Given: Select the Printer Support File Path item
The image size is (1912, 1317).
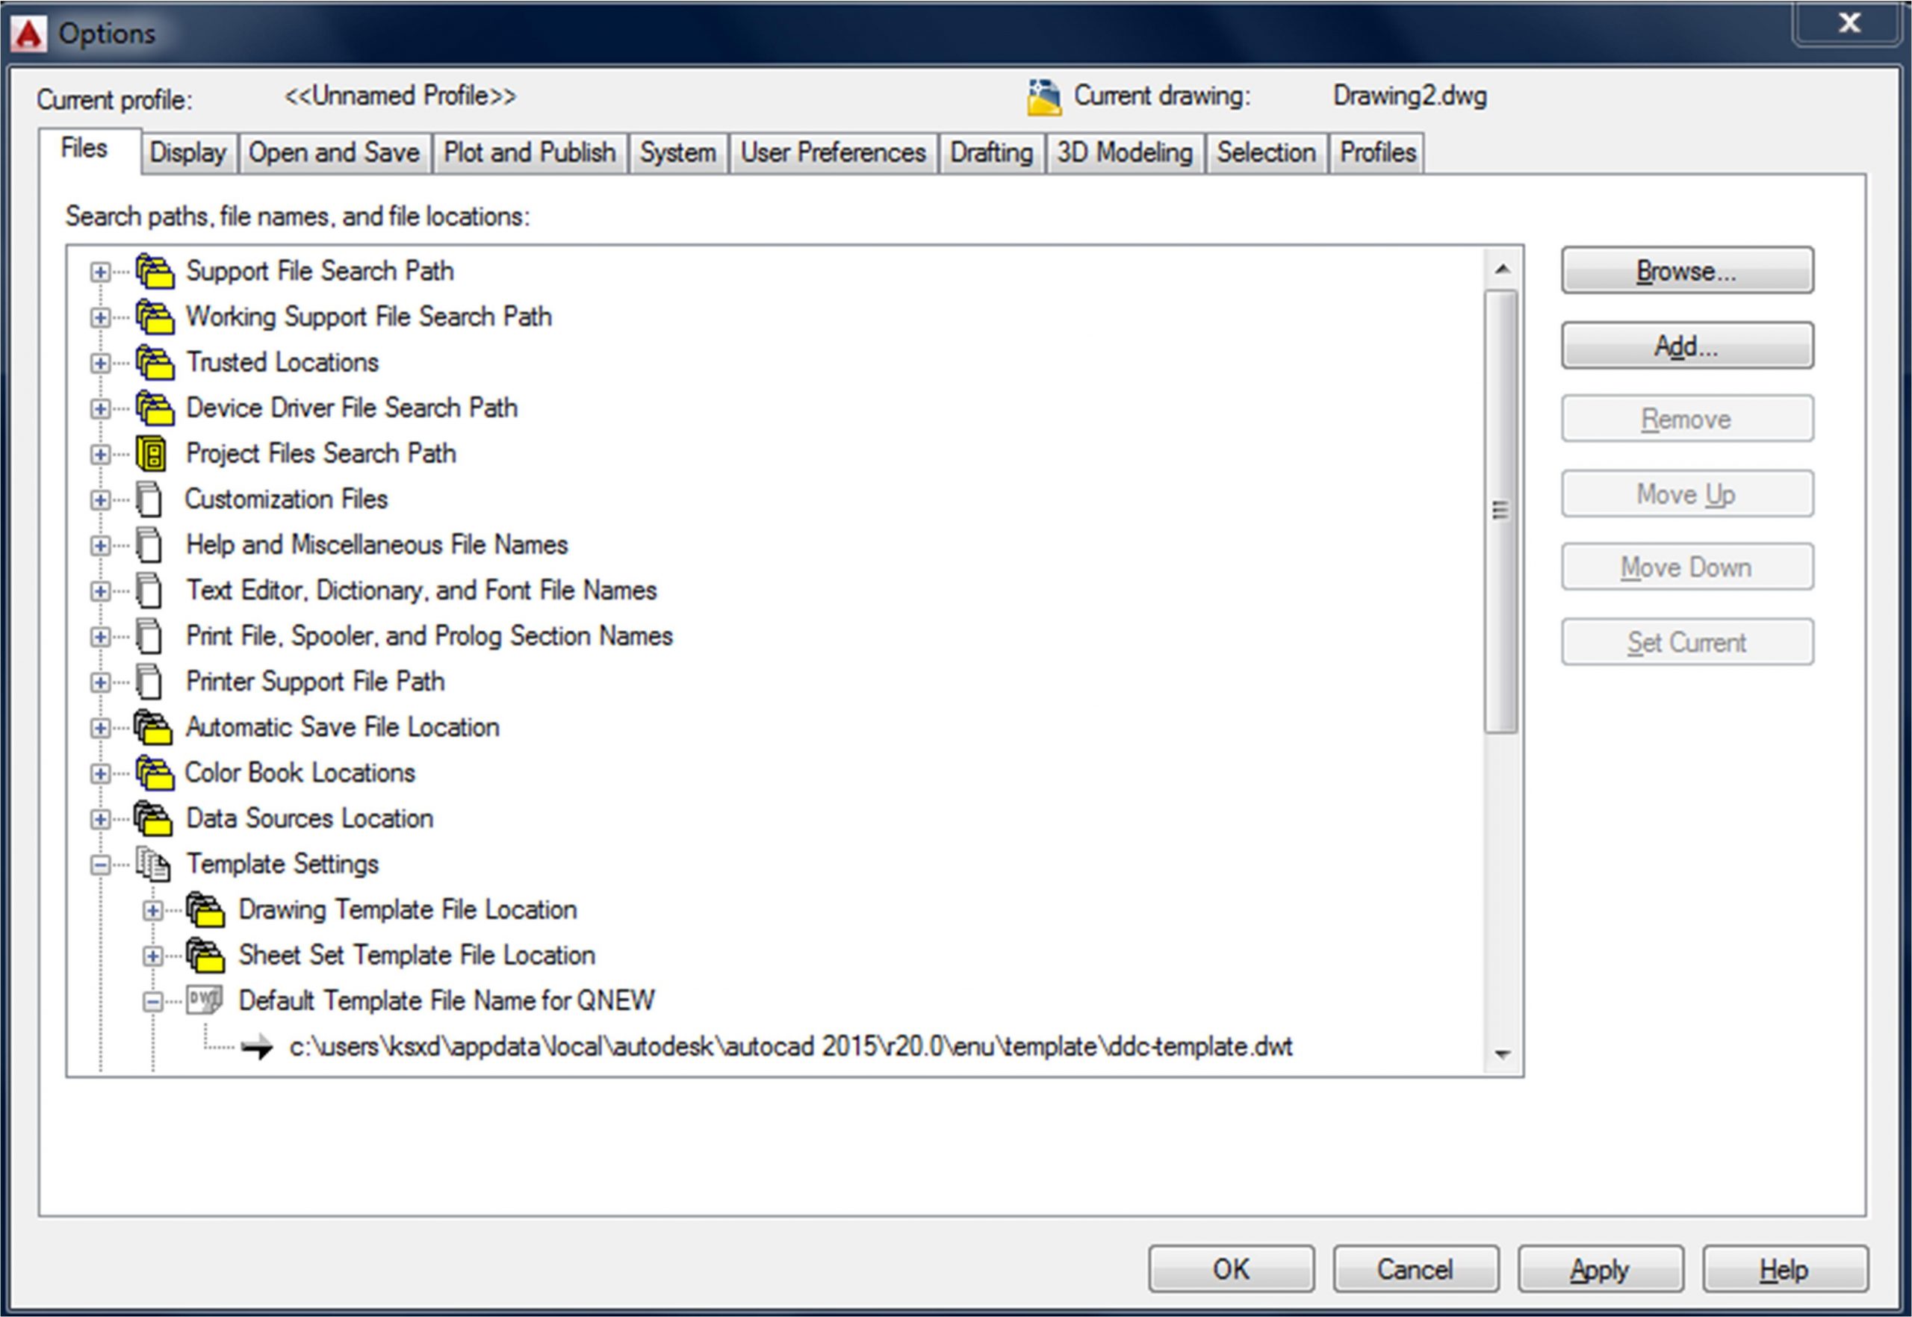Looking at the screenshot, I should [x=314, y=682].
